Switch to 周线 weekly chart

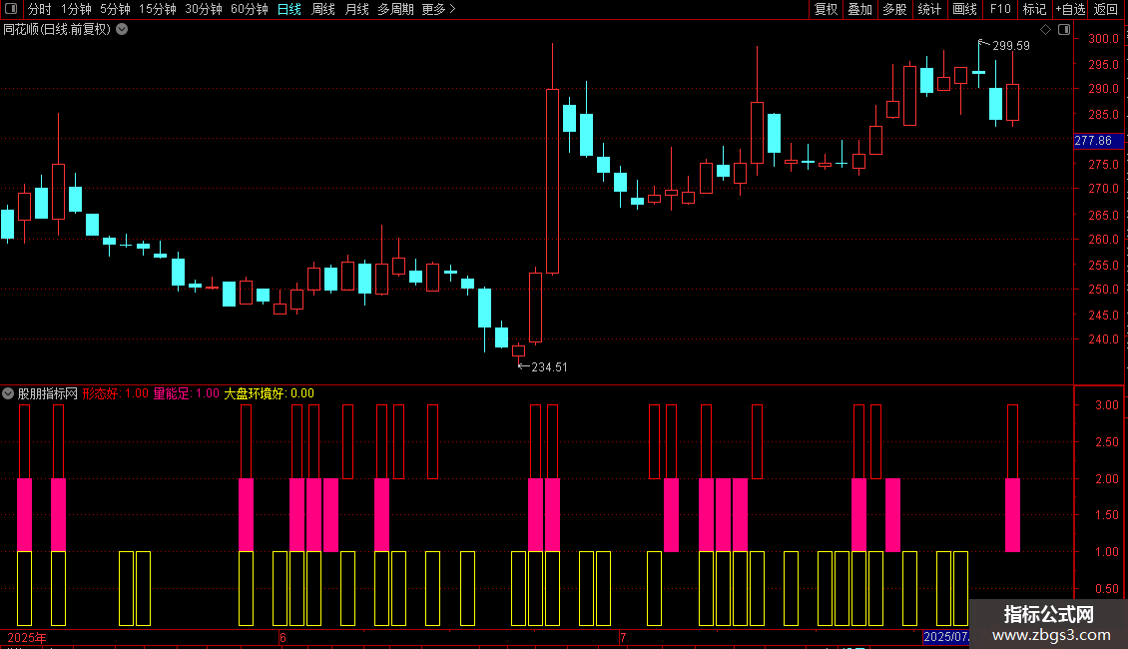323,9
